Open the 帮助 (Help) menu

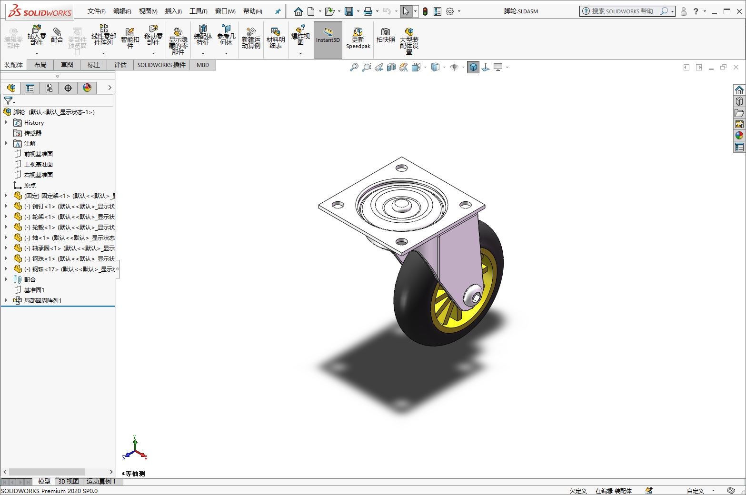pyautogui.click(x=253, y=11)
